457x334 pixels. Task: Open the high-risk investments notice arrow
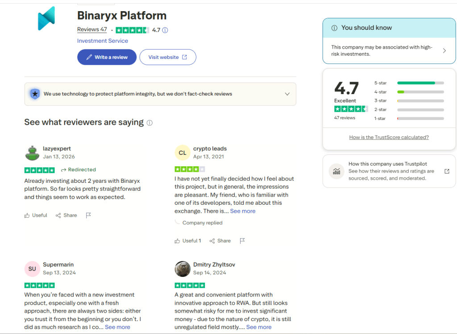pos(445,51)
